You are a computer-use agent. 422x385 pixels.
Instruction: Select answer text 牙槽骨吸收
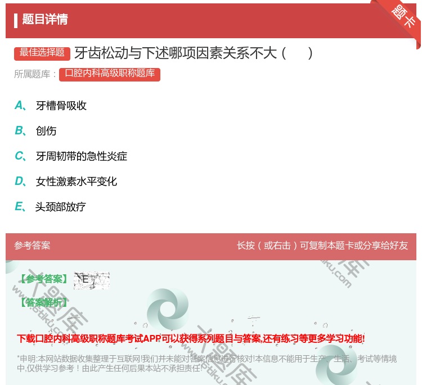61,106
